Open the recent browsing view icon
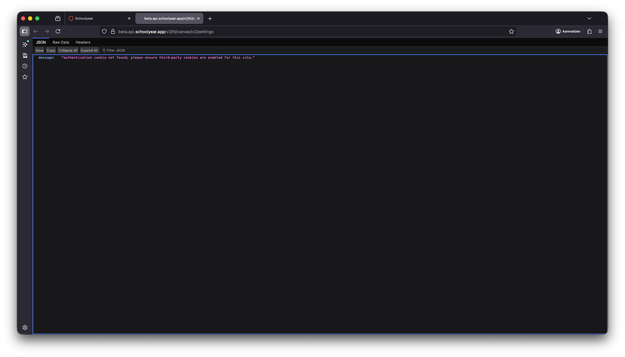 pyautogui.click(x=58, y=18)
